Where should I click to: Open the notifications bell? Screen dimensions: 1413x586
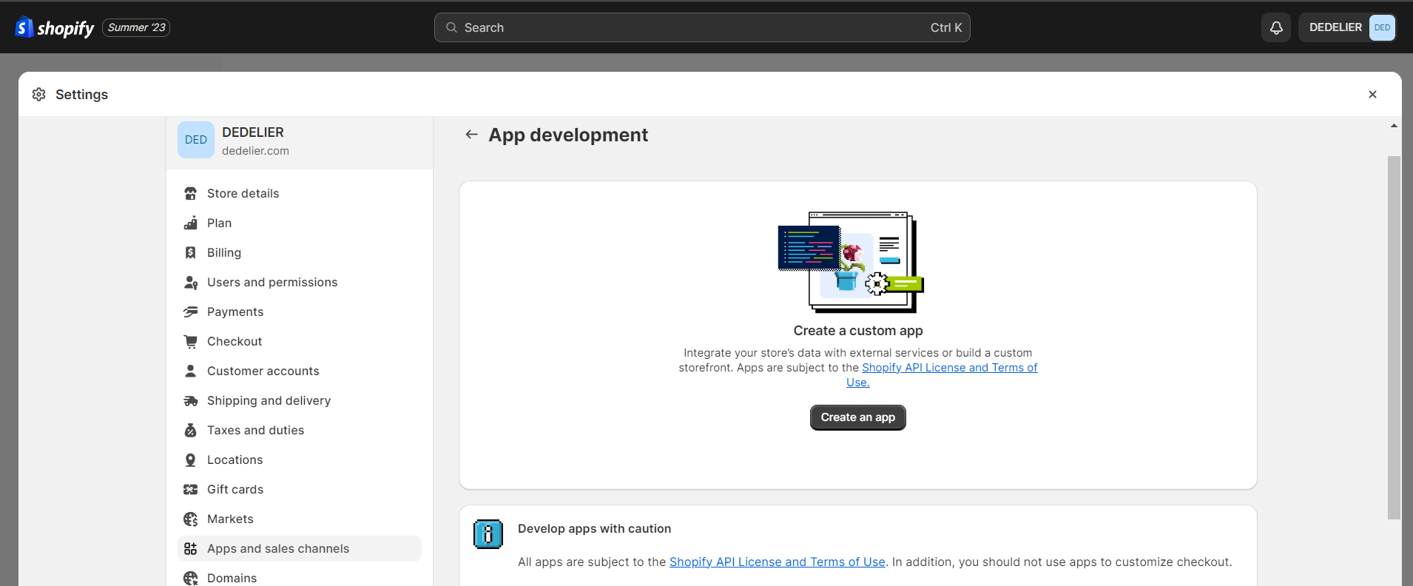(x=1276, y=27)
